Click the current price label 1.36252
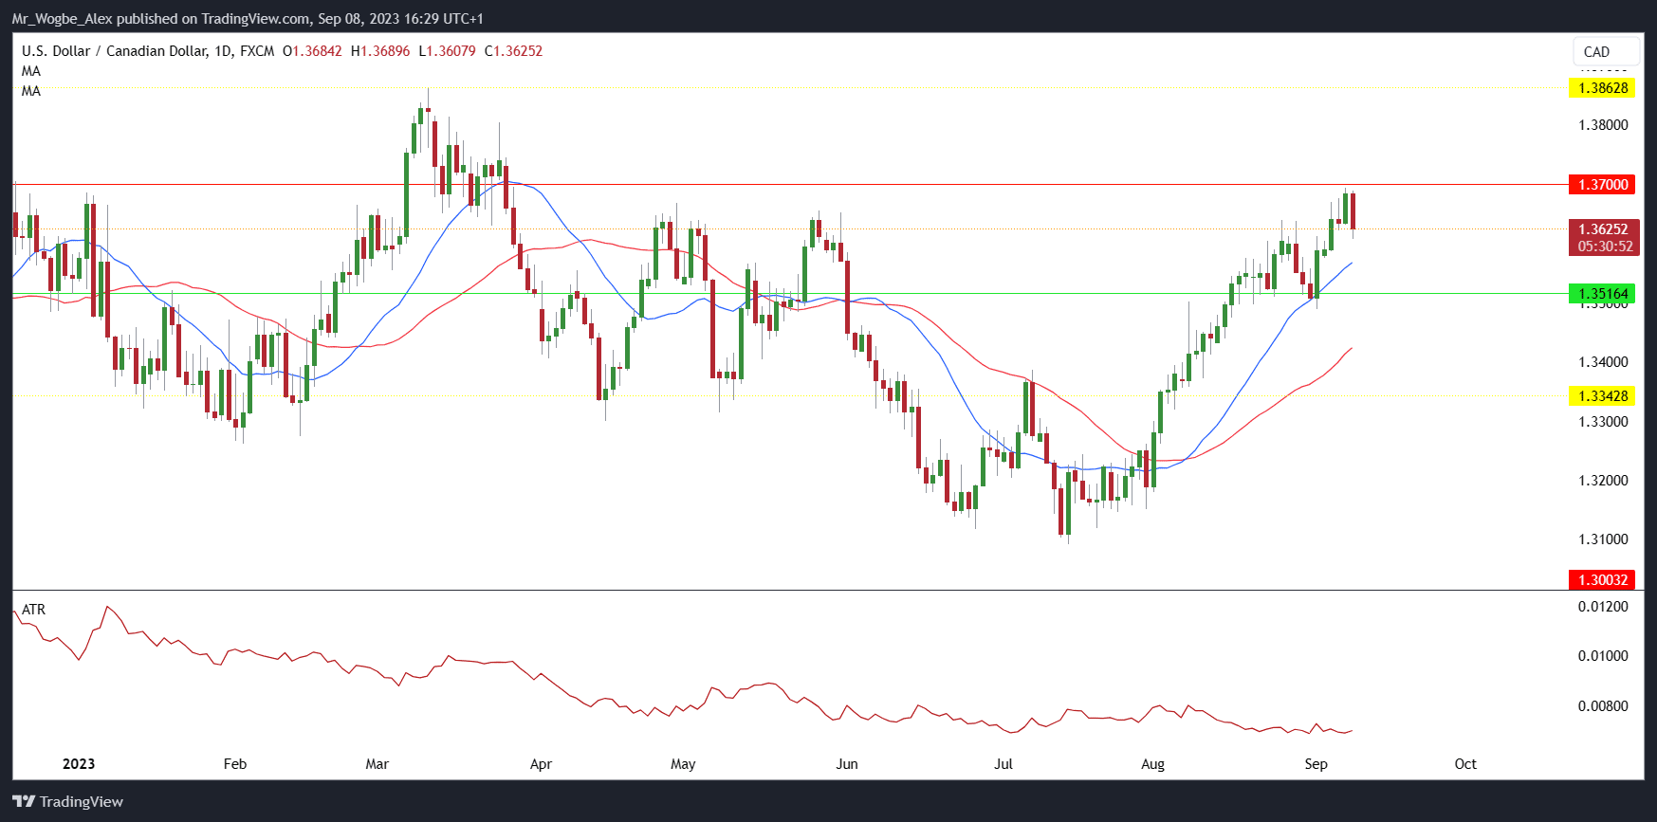1657x822 pixels. 1603,229
